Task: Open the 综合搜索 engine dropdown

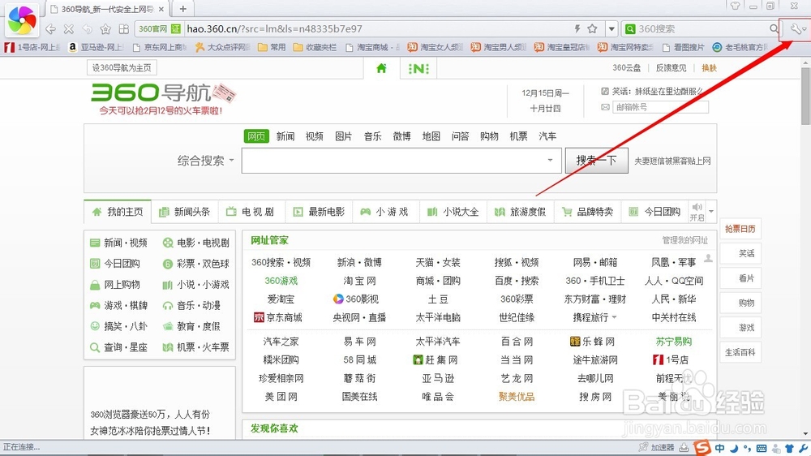Action: coord(205,161)
